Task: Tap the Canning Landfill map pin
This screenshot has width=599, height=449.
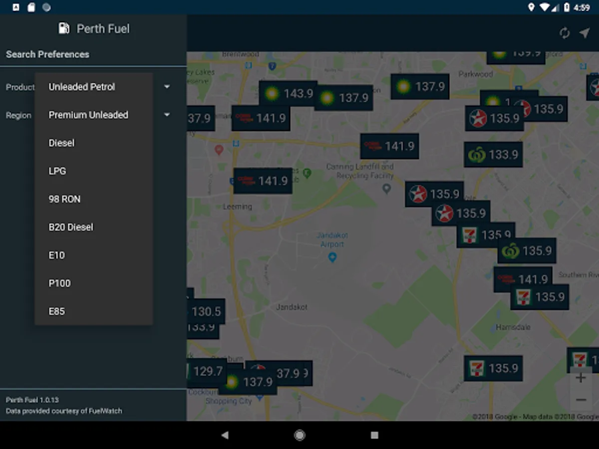Action: (386, 189)
